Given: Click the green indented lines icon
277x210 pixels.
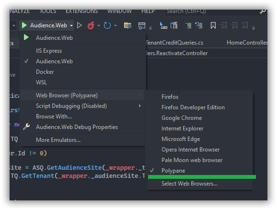Looking at the screenshot, I should [x=188, y=25].
